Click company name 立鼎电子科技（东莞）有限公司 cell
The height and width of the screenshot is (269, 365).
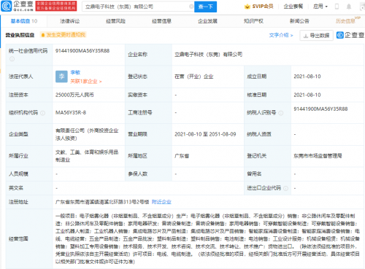pos(208,55)
